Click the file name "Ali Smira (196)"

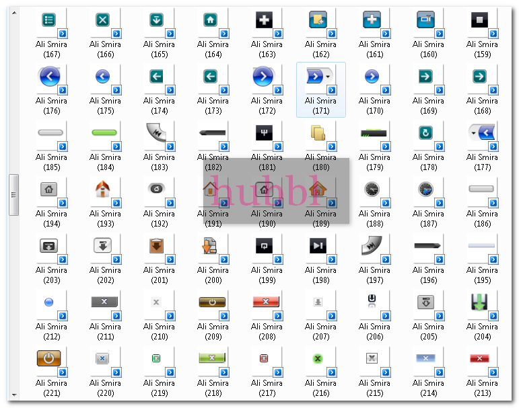point(428,275)
